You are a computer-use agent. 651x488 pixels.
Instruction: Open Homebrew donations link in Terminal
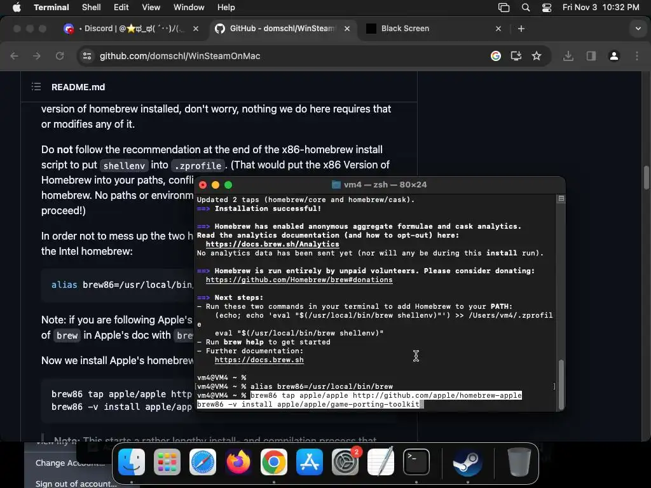point(299,280)
